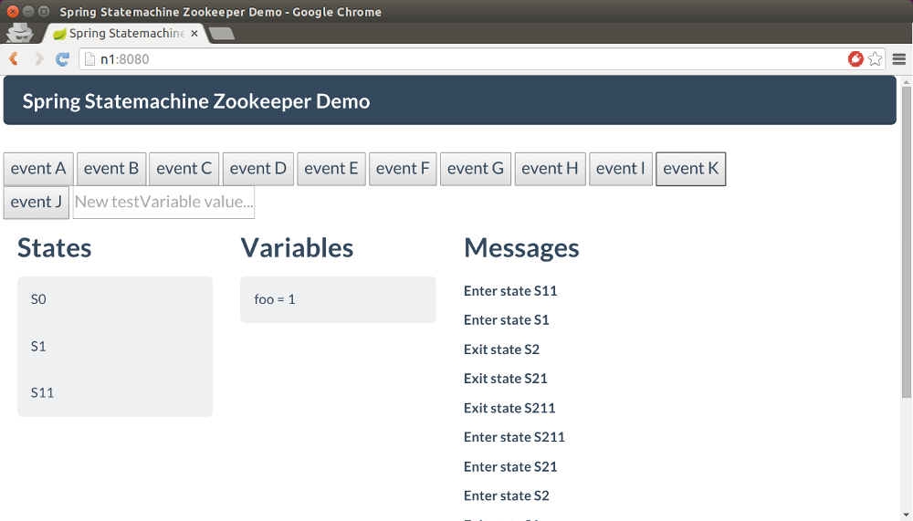The height and width of the screenshot is (521, 913).
Task: Minimize the Chrome window
Action: [x=28, y=12]
